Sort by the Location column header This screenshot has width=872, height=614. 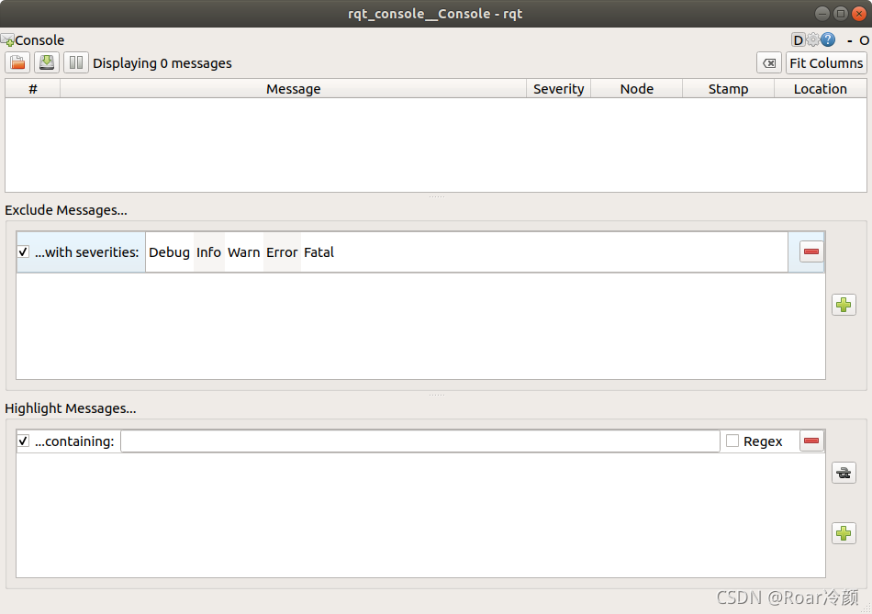[821, 89]
